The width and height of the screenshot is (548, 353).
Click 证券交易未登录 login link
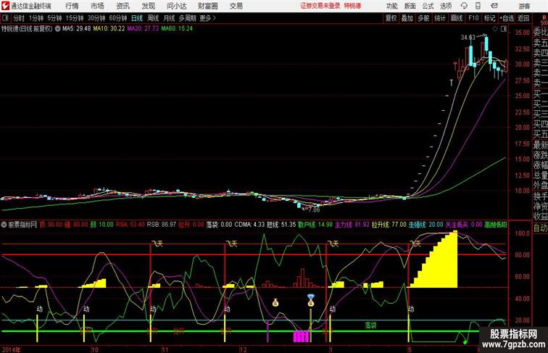click(x=320, y=6)
